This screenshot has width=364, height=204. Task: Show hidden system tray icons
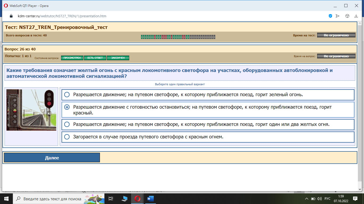tap(307, 199)
